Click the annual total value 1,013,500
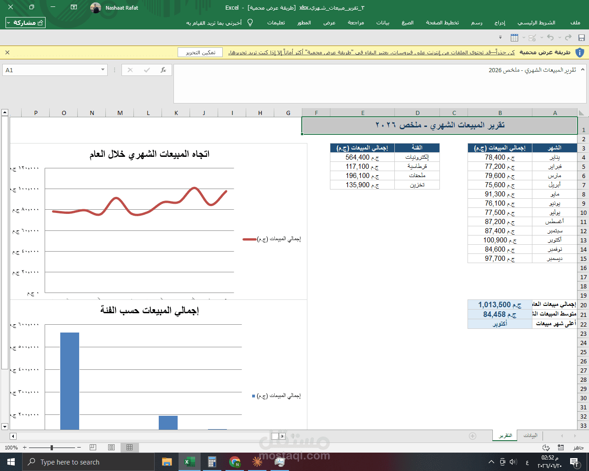This screenshot has height=471, width=589. (500, 305)
